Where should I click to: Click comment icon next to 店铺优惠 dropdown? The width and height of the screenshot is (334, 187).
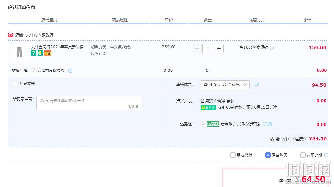(257, 85)
